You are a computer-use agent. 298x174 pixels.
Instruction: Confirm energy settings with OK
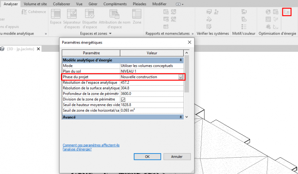coord(147,157)
